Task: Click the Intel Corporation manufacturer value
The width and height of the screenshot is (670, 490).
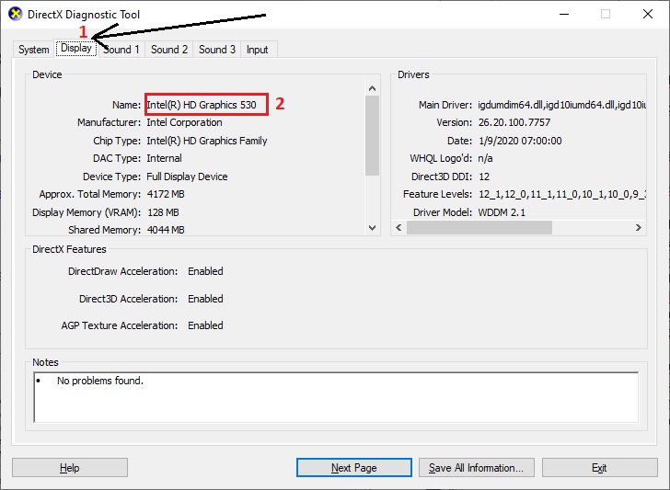Action: click(x=184, y=122)
